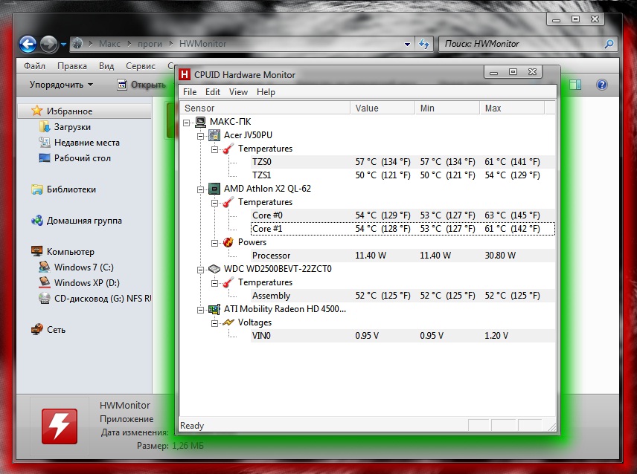
Task: Click the Voltages lightning icon
Action: [228, 322]
